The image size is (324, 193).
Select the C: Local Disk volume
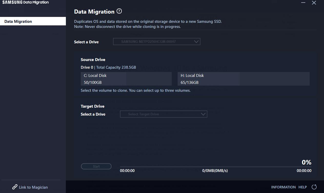(126, 79)
